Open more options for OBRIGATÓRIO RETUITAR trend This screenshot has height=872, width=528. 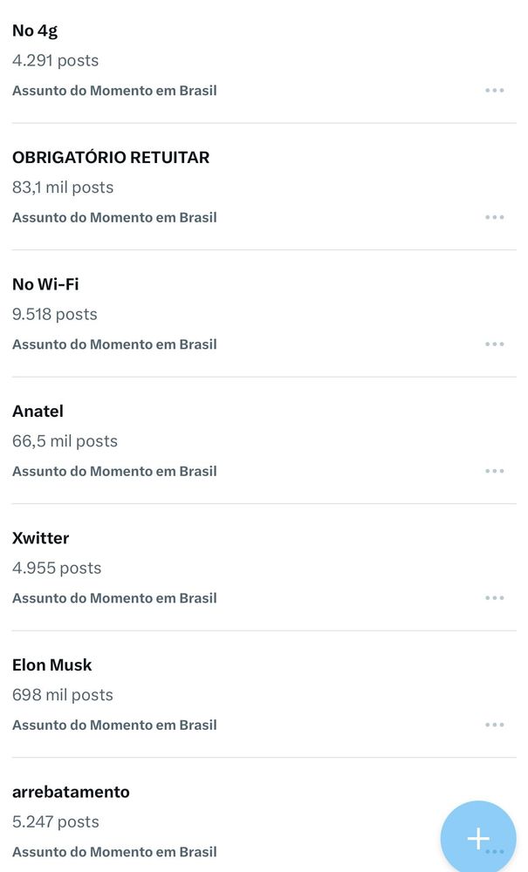pos(494,217)
